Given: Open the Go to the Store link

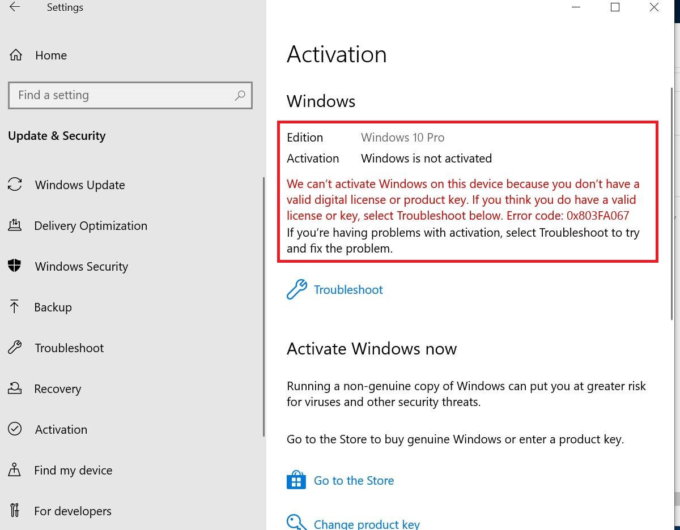Looking at the screenshot, I should [x=354, y=480].
